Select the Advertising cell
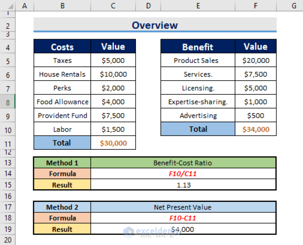 point(198,115)
